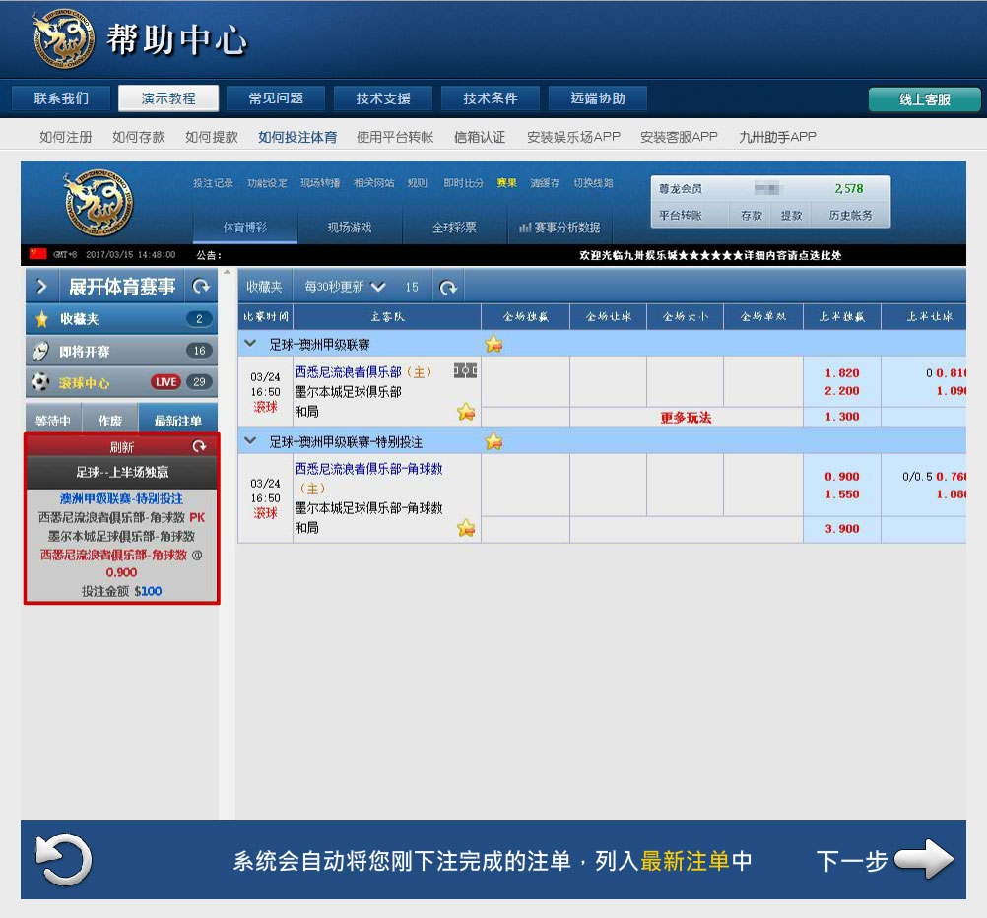The image size is (987, 918).
Task: Refresh the 展开体育赛事 sidebar panel
Action: coord(201,287)
